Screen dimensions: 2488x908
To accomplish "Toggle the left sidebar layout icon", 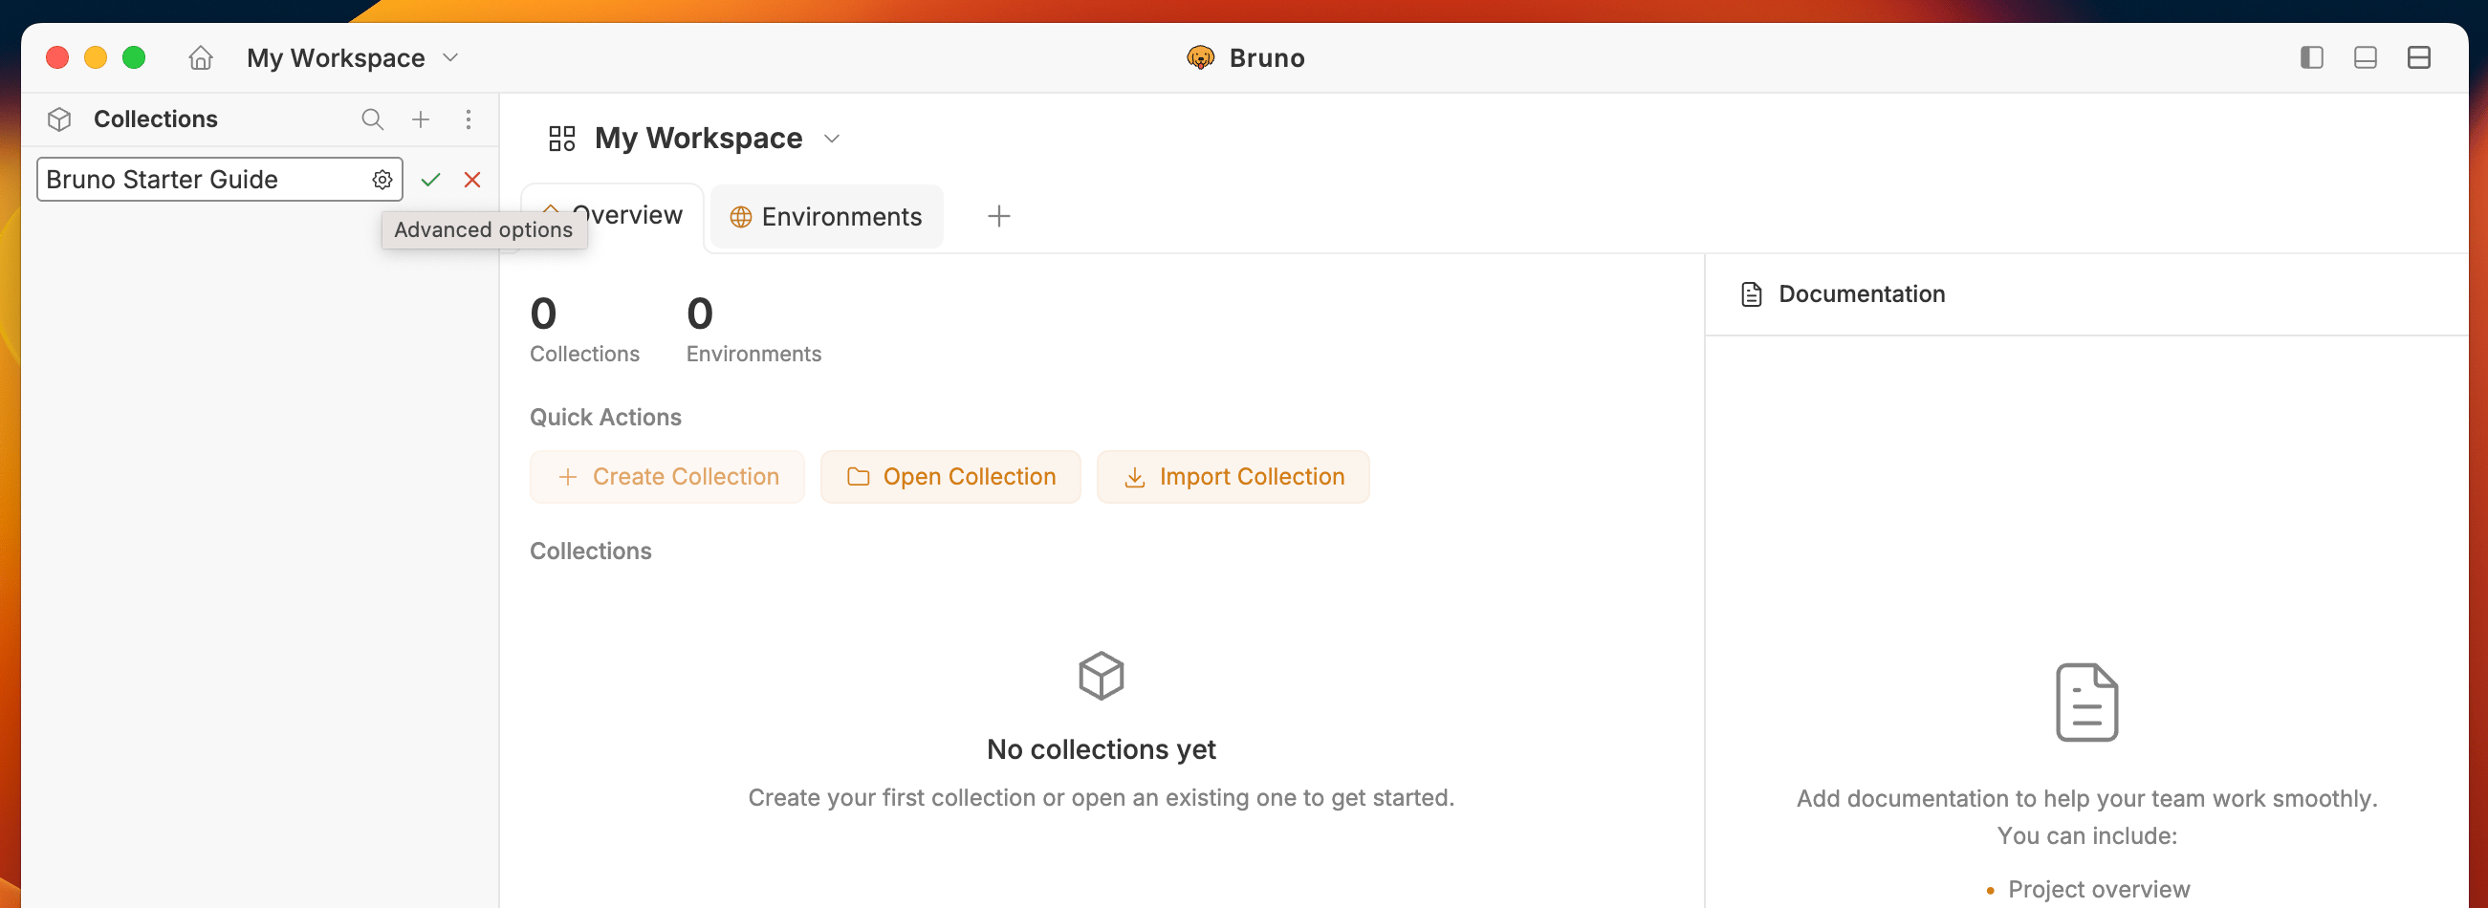I will click(x=2311, y=58).
